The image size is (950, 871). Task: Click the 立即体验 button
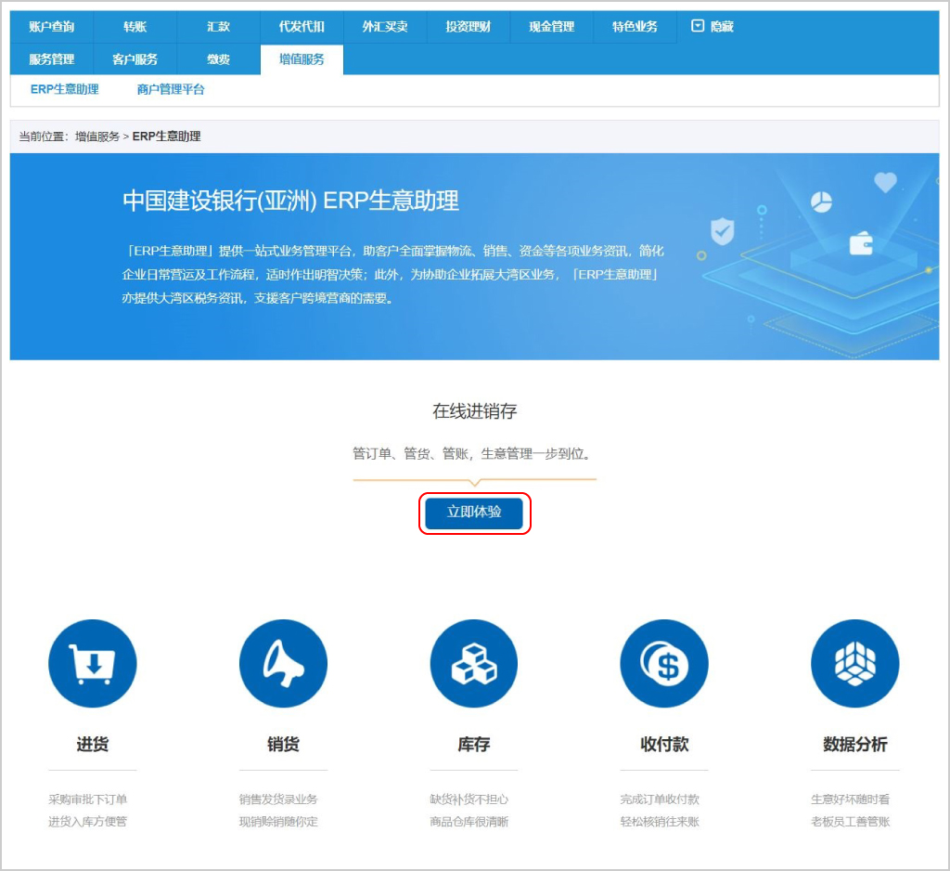pos(474,513)
